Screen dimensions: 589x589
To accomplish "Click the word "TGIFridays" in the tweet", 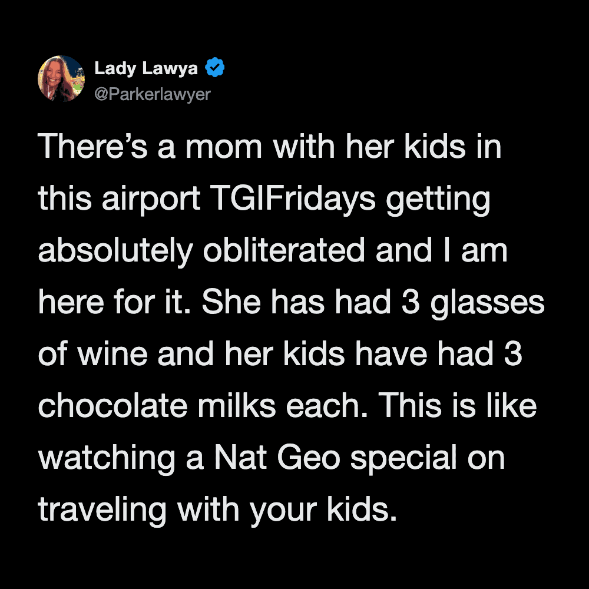I will click(x=293, y=199).
